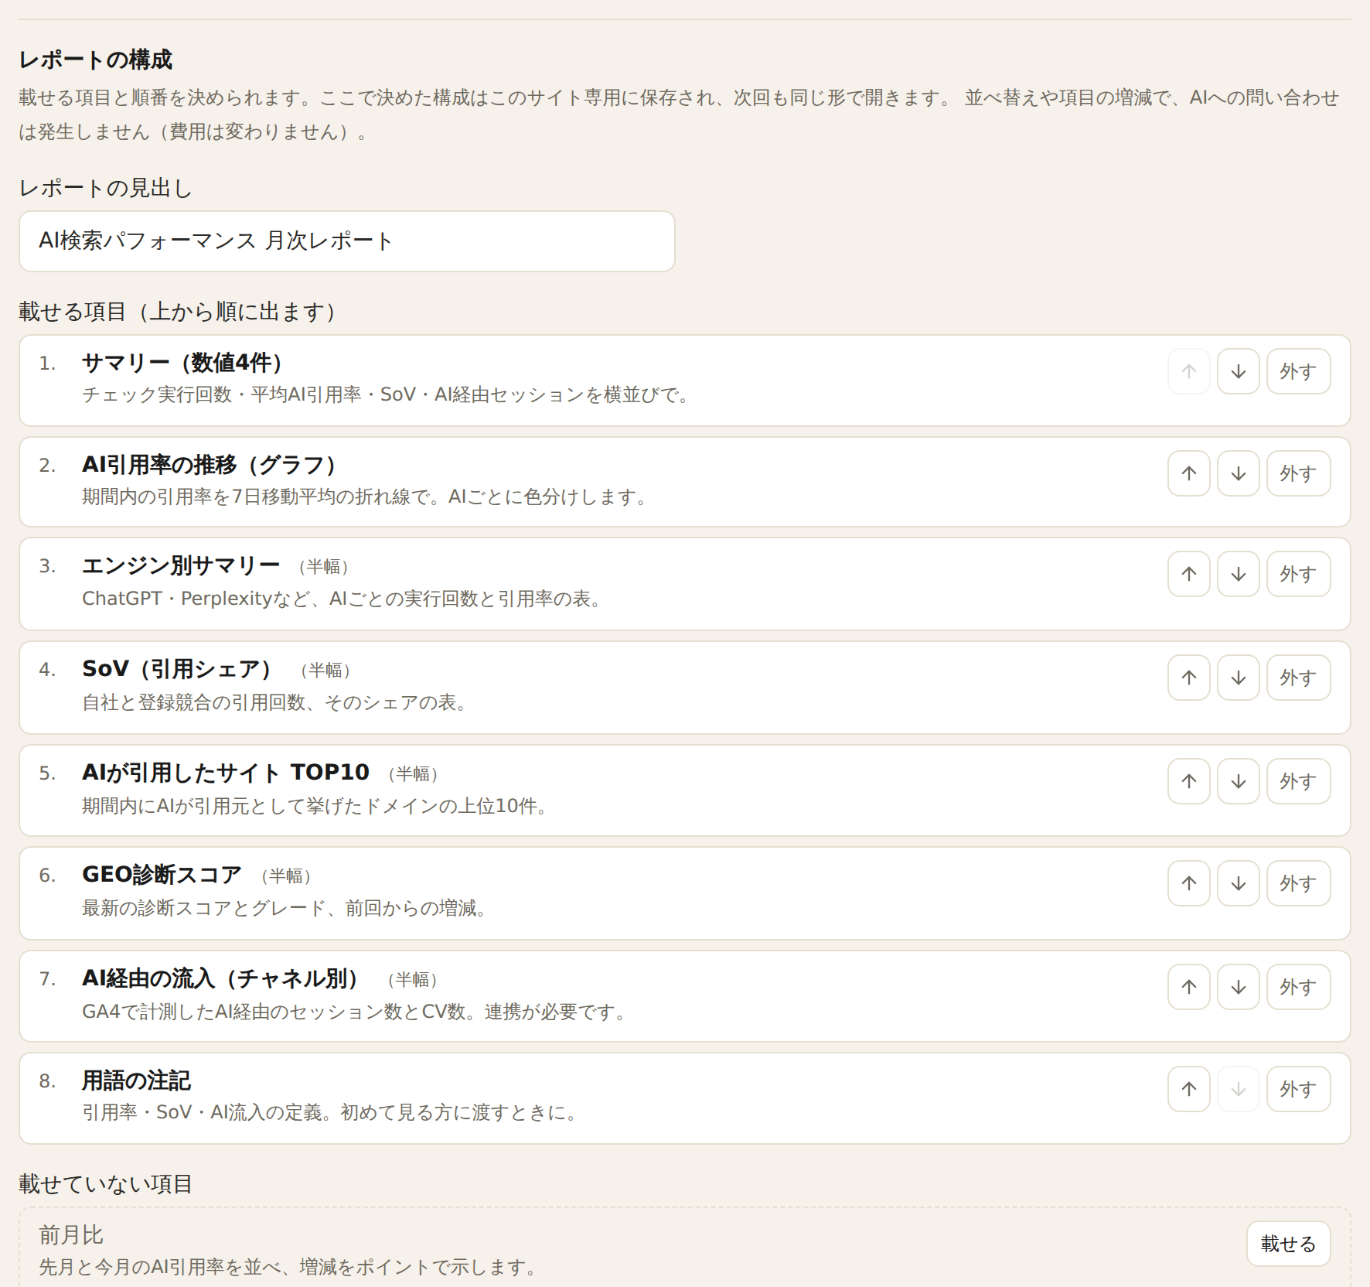Add 前月比 item with 載せる button
1370x1287 pixels.
point(1288,1244)
